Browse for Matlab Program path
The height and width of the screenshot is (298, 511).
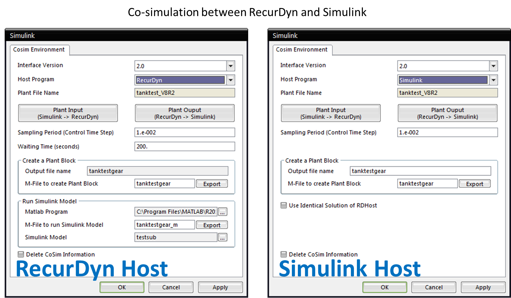coord(222,212)
